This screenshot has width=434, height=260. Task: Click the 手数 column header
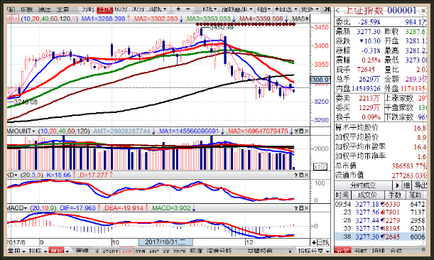point(394,195)
